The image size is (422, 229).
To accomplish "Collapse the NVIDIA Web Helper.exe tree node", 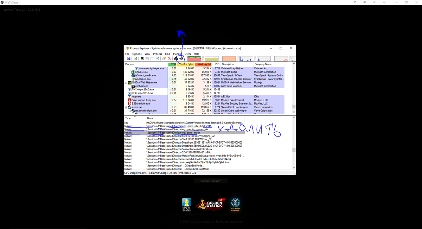I will point(126,83).
